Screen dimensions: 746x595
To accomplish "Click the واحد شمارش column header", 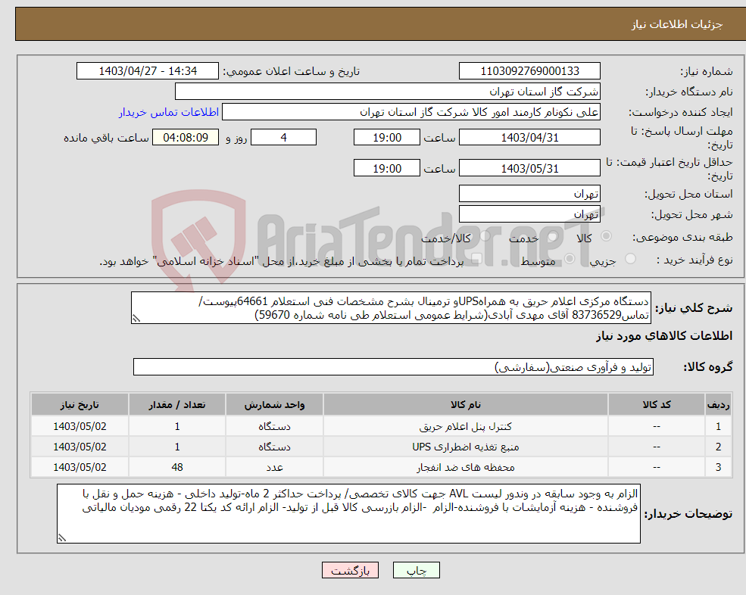I will [x=274, y=405].
